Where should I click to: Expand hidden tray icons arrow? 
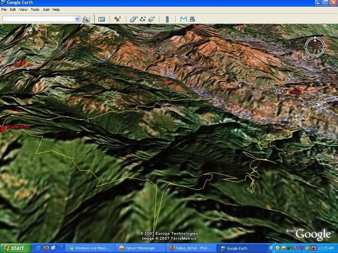(272, 248)
